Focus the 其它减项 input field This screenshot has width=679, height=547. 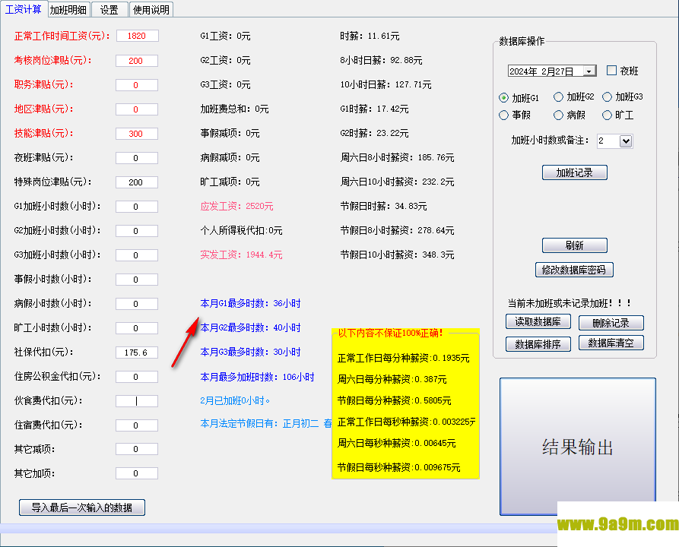point(136,449)
